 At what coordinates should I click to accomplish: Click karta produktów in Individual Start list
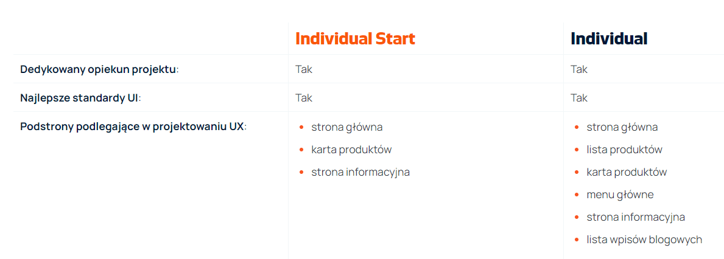[x=351, y=150]
